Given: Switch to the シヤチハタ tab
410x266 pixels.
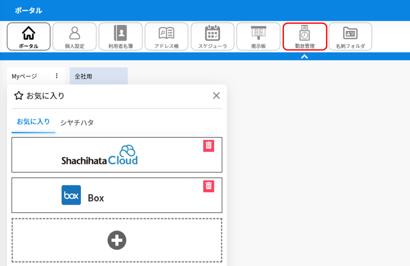Looking at the screenshot, I should (77, 122).
